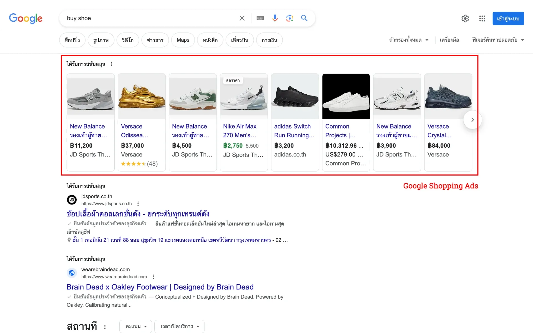
Task: Open the Versace Crystal product title link
Action: point(439,131)
